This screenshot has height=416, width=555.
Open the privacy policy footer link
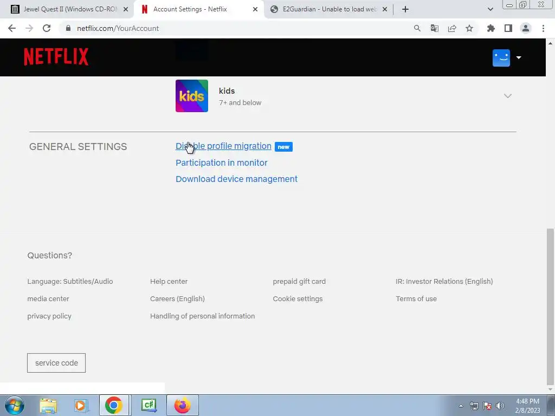click(x=49, y=316)
